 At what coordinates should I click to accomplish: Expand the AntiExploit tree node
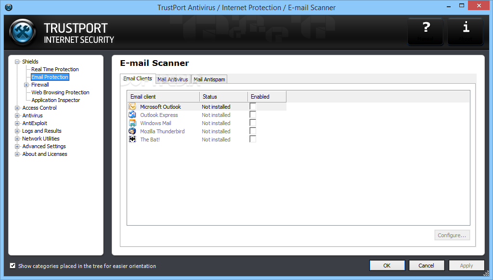click(17, 124)
